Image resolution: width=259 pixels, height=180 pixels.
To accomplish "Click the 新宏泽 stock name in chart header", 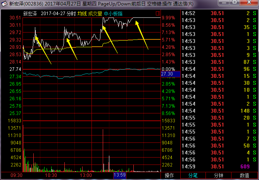I will point(30,14).
